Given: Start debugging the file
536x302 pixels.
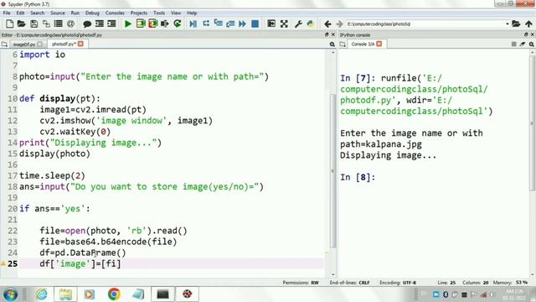Looking at the screenshot, I should [x=193, y=23].
